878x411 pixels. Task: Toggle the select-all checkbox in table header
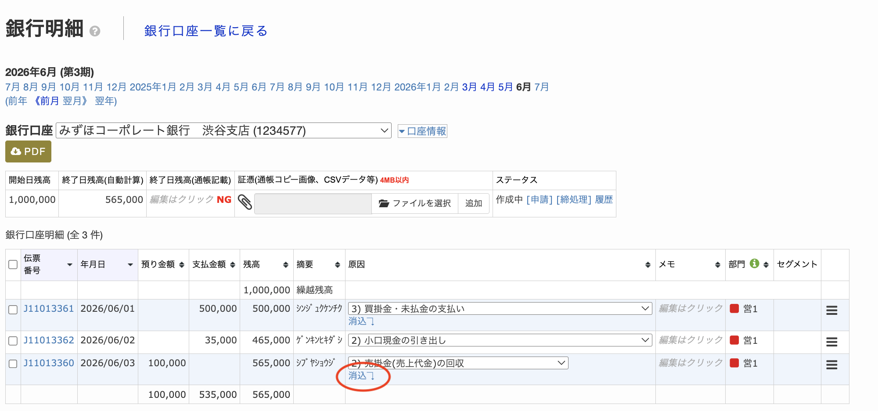[x=13, y=264]
